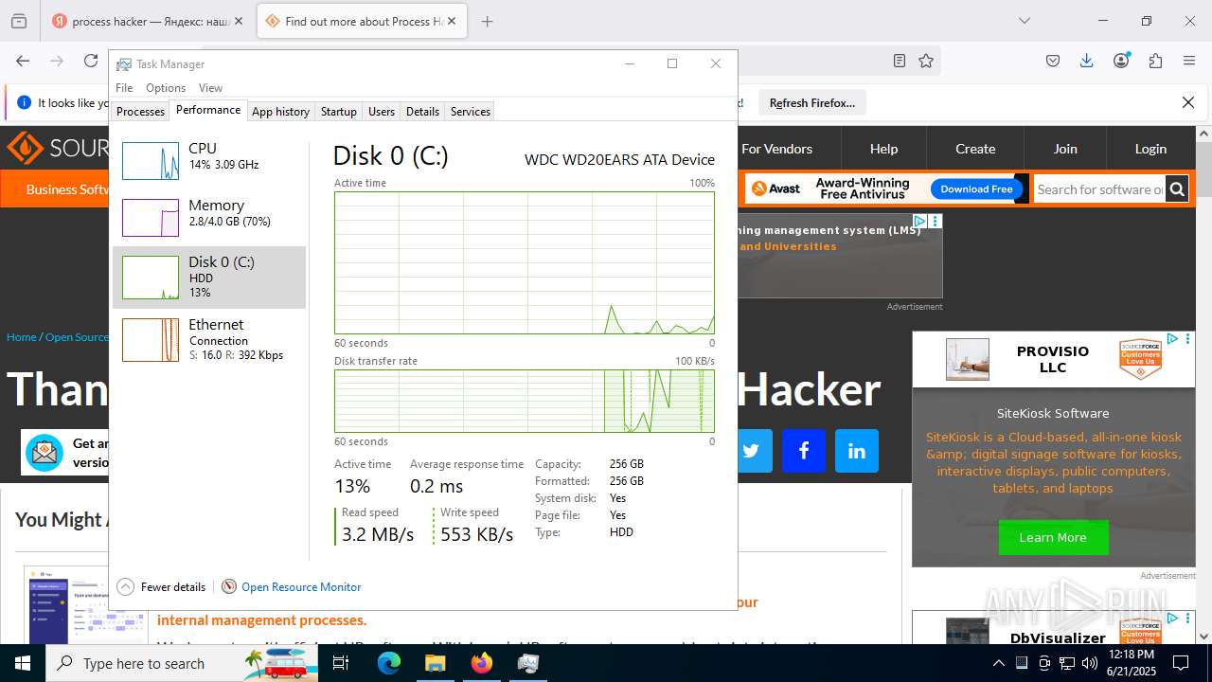This screenshot has width=1212, height=682.
Task: Select Ethernet in the performance sidebar
Action: (x=209, y=339)
